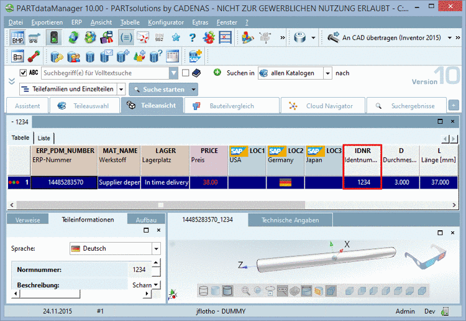Viewport: 466px width, 321px height.
Task: Open the Aufbau tab
Action: coord(146,220)
